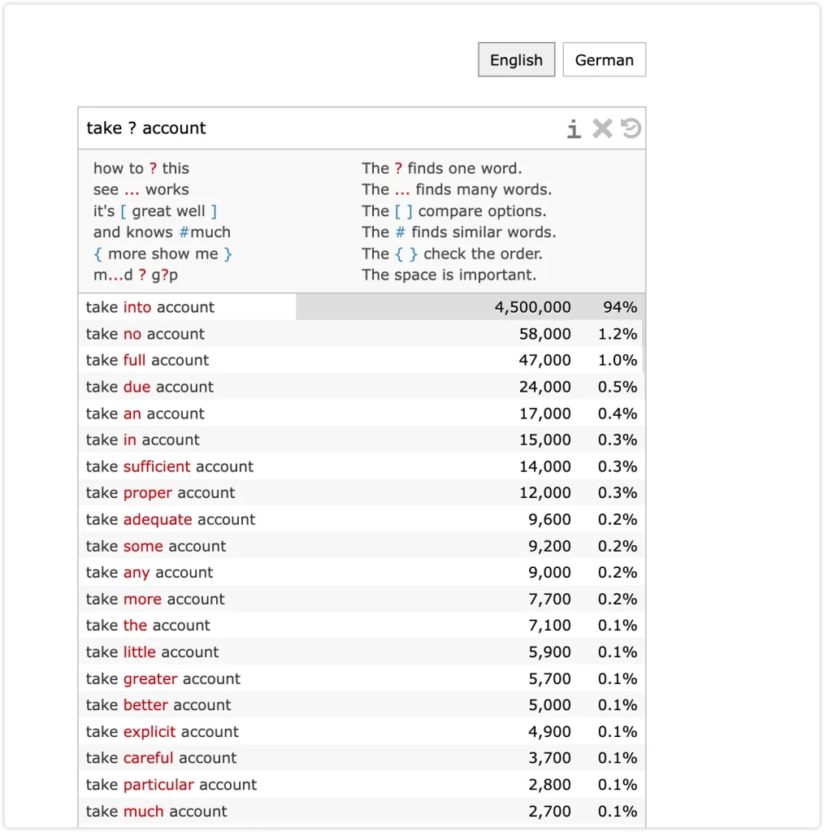Select the '{ more show me }' example
The image size is (824, 832).
point(163,253)
